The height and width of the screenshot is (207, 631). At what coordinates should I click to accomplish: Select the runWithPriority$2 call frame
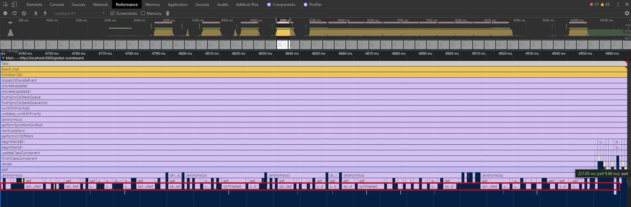point(314,108)
